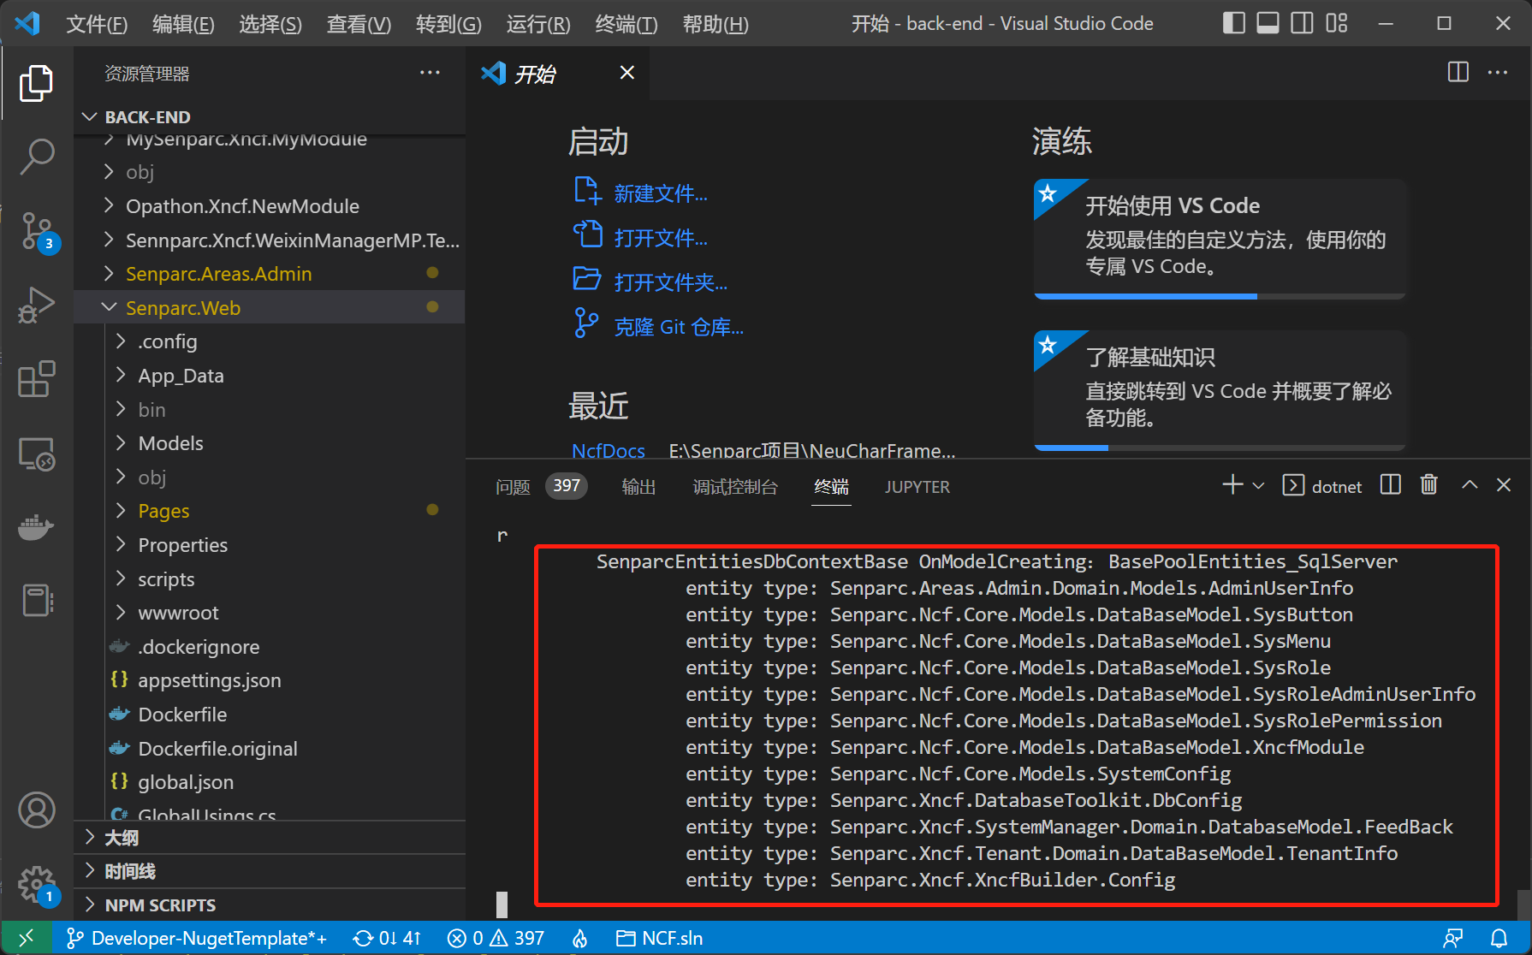Maximize the panel size chevron
Screen dimensions: 1532x955
click(1470, 485)
